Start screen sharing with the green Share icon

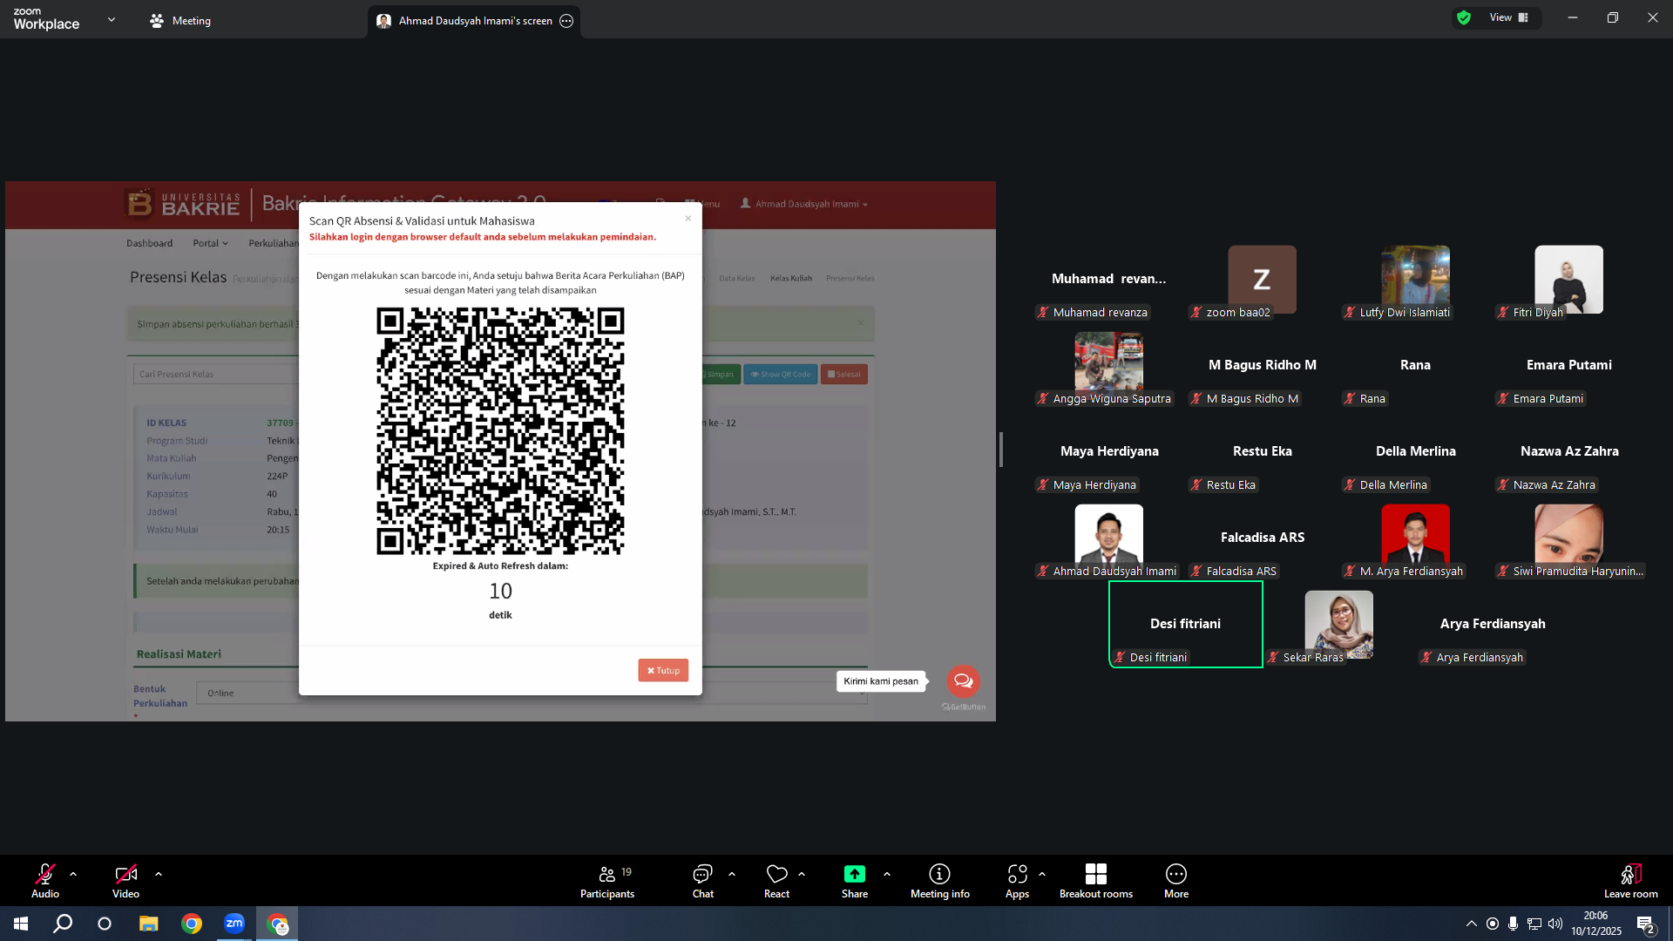tap(855, 874)
